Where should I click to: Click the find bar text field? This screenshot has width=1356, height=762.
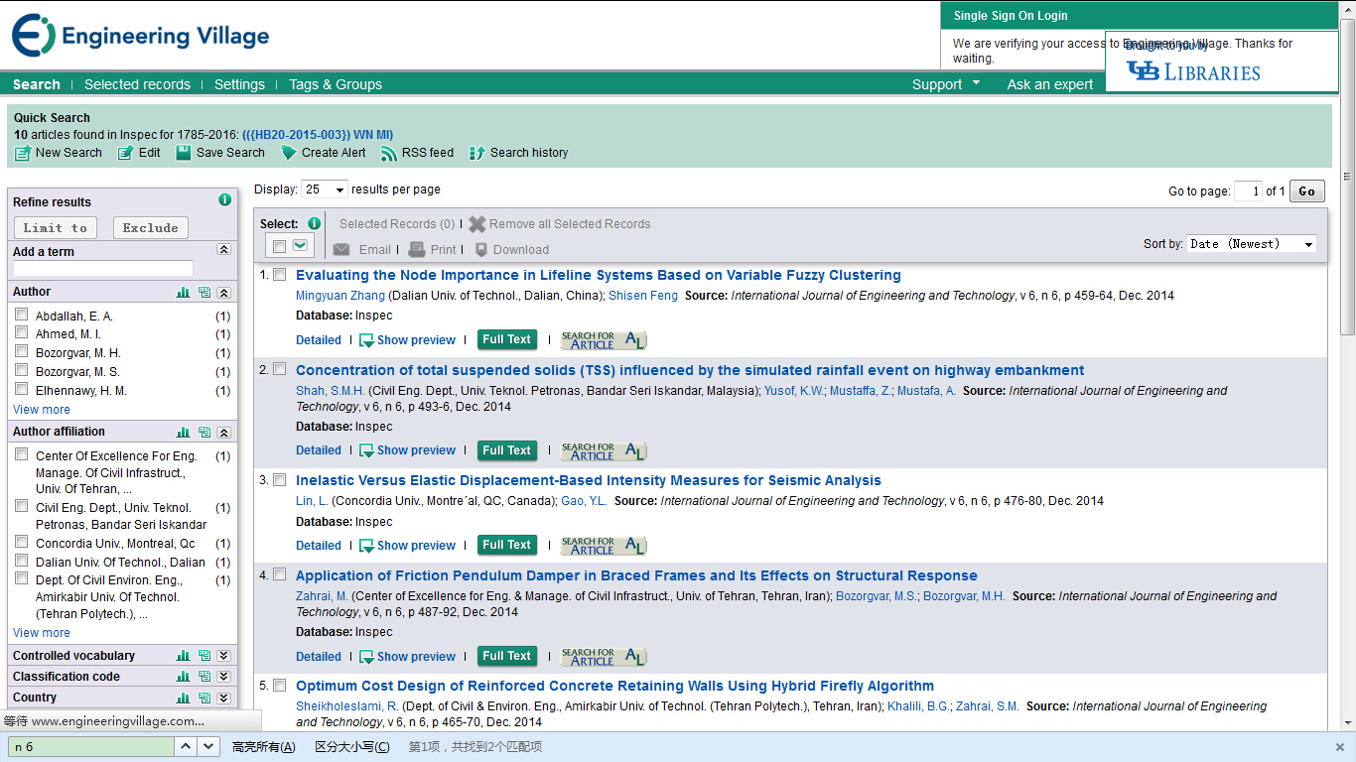(91, 747)
